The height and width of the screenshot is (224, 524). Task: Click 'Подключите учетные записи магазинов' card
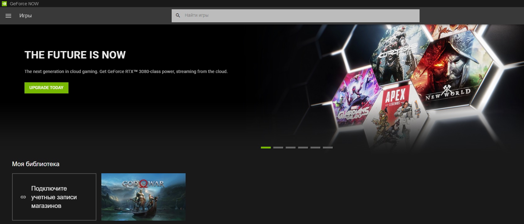pos(54,197)
